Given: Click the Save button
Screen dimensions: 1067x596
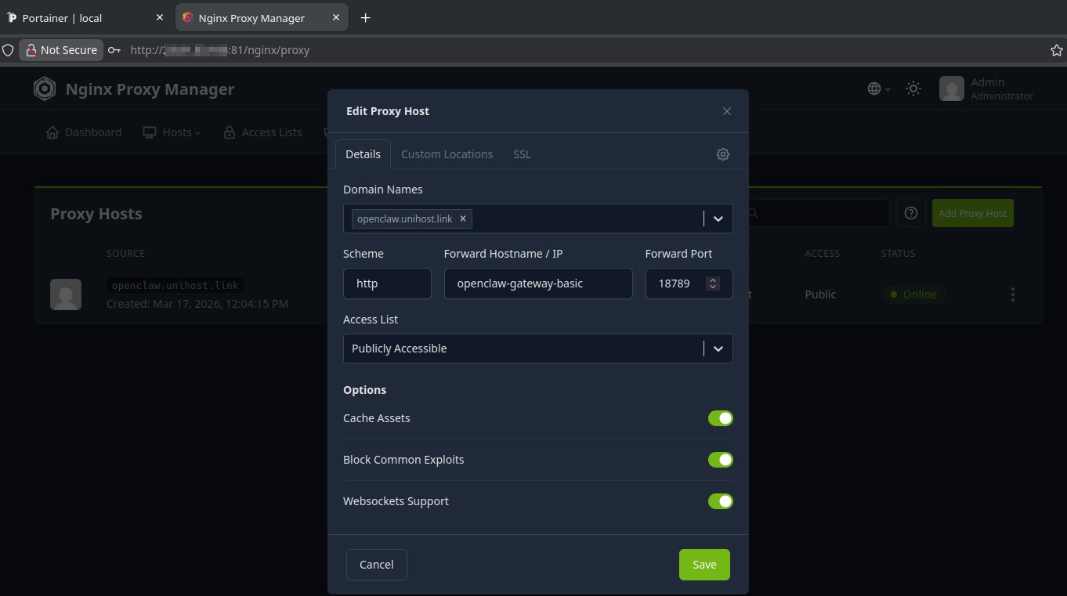Looking at the screenshot, I should pos(704,565).
